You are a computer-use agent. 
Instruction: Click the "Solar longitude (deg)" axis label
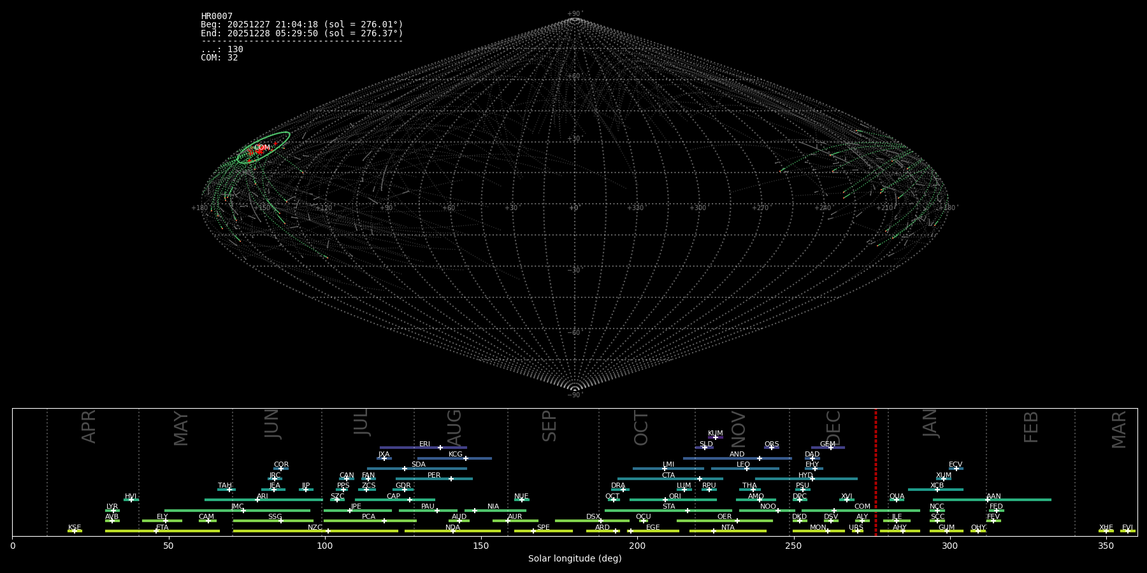click(574, 559)
